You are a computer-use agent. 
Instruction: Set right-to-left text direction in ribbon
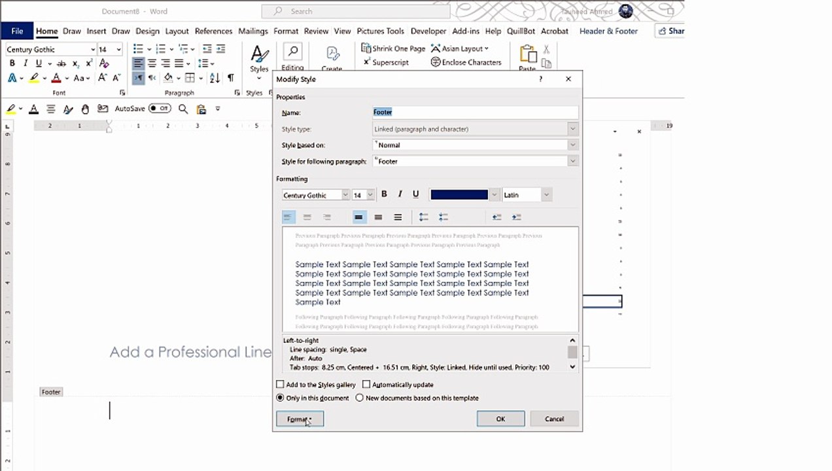[x=152, y=78]
